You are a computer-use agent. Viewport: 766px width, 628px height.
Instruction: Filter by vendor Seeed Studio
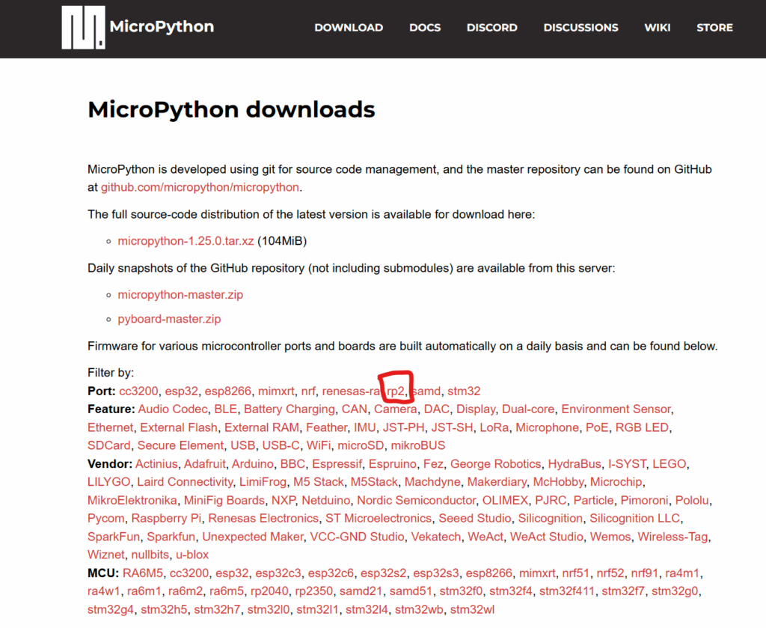point(475,519)
